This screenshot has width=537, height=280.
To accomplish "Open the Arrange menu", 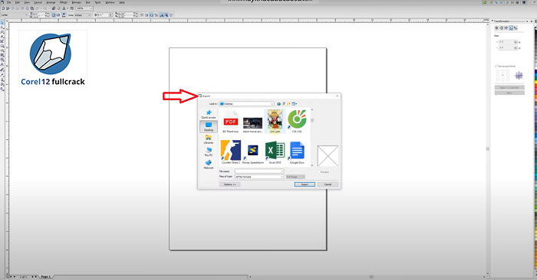I will coord(51,2).
